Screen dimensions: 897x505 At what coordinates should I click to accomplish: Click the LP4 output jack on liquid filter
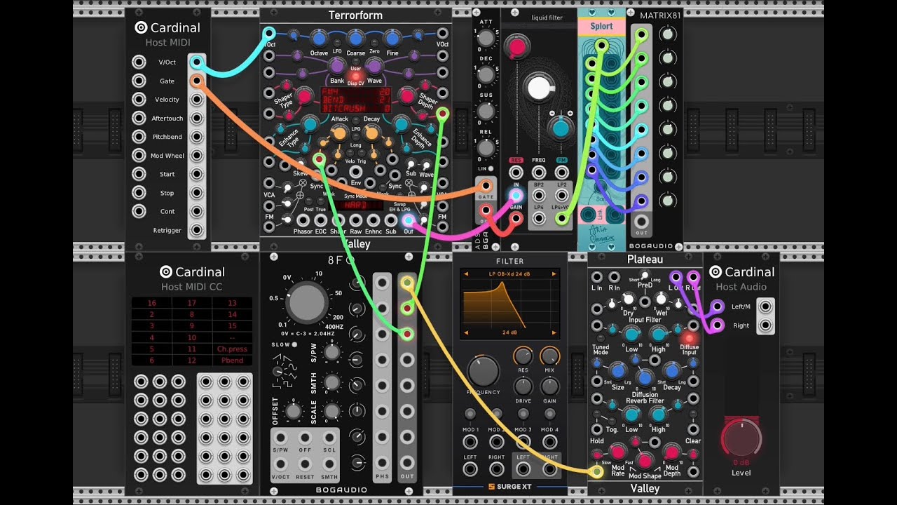pyautogui.click(x=538, y=219)
